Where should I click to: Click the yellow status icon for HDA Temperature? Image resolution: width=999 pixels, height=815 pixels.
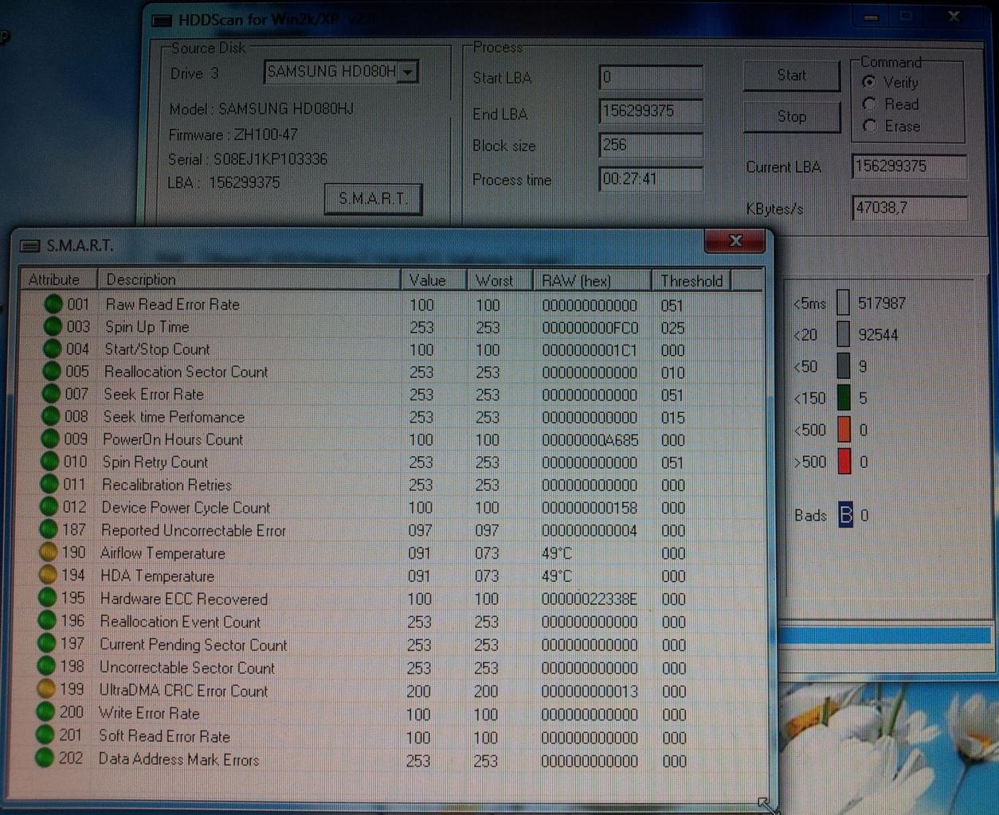click(x=48, y=575)
